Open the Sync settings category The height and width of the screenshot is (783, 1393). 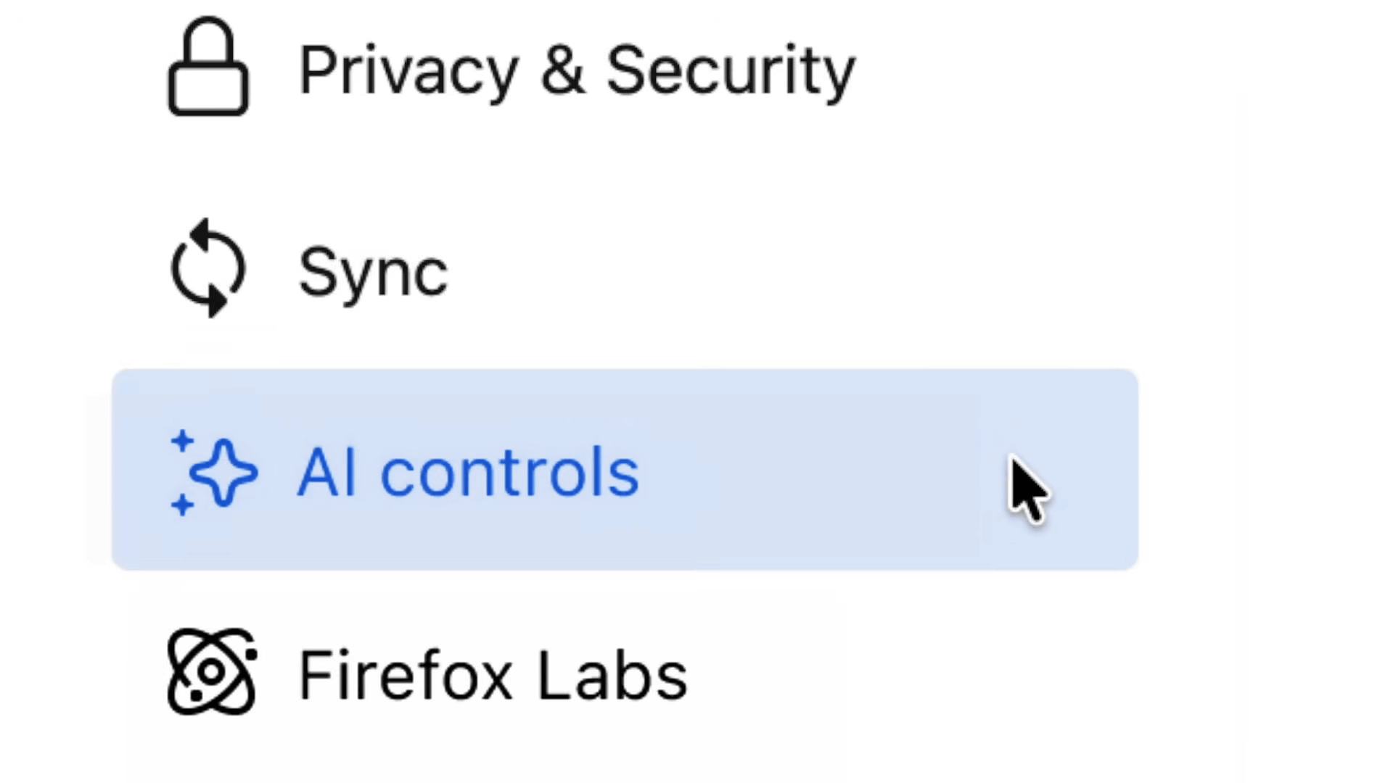(373, 272)
